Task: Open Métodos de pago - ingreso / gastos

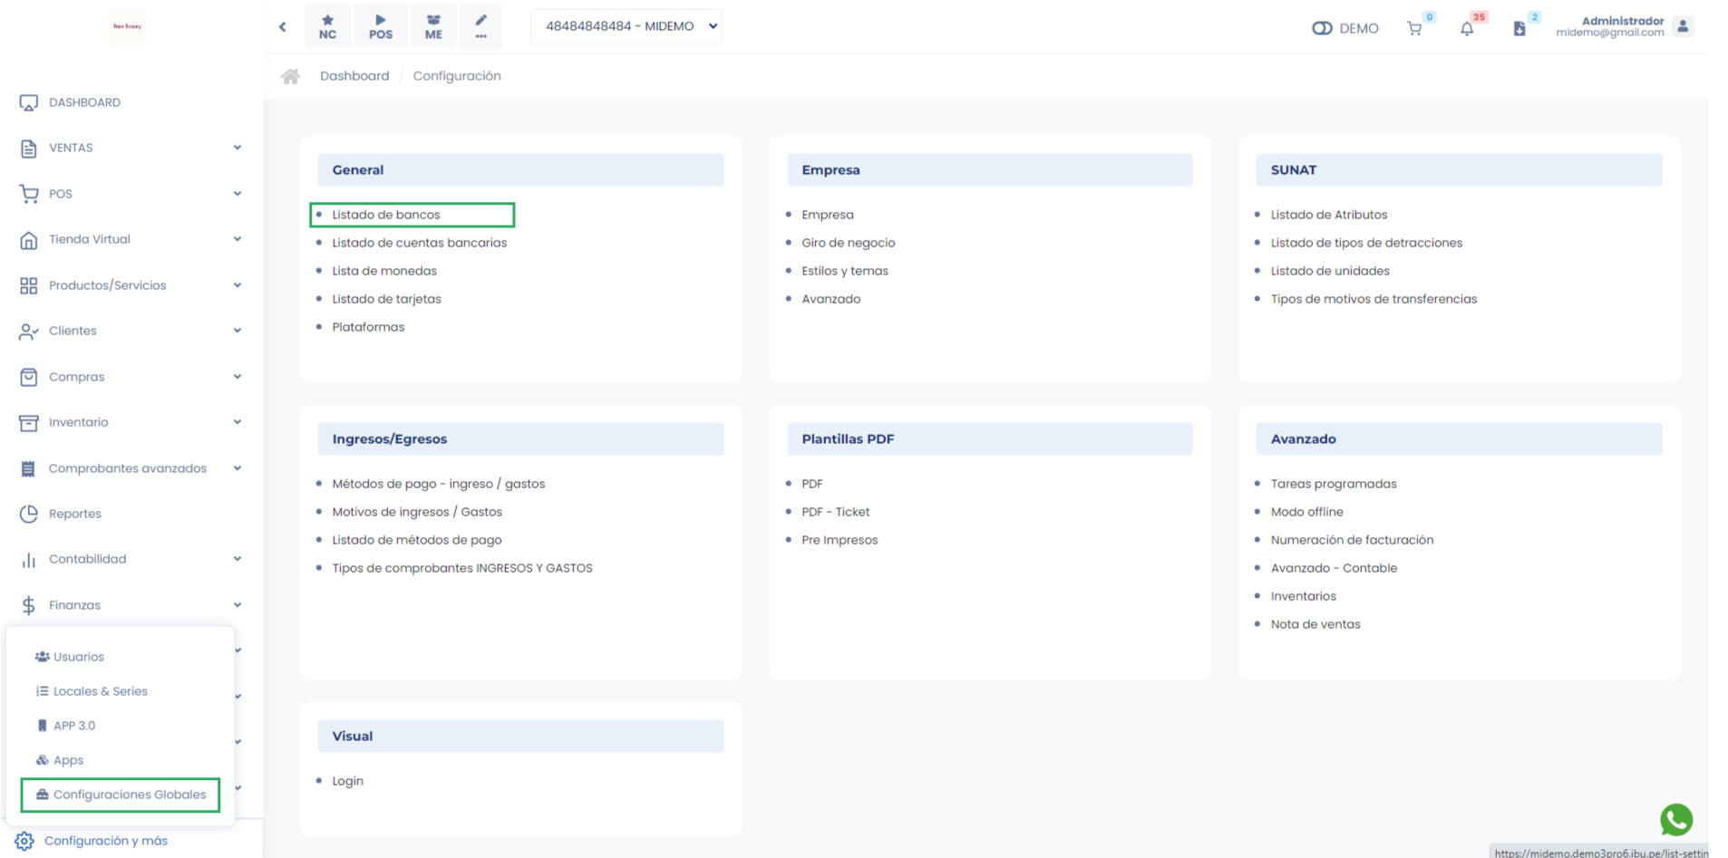Action: 439,484
